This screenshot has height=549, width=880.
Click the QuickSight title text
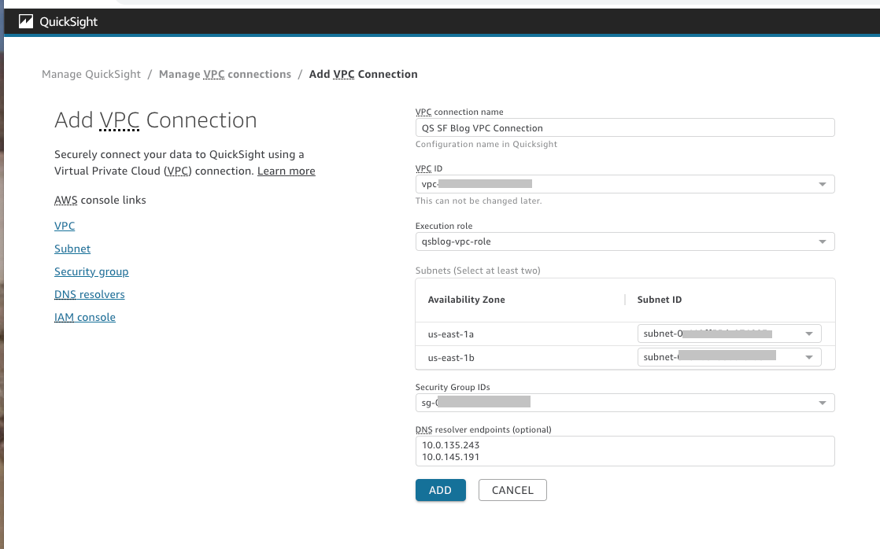(68, 22)
